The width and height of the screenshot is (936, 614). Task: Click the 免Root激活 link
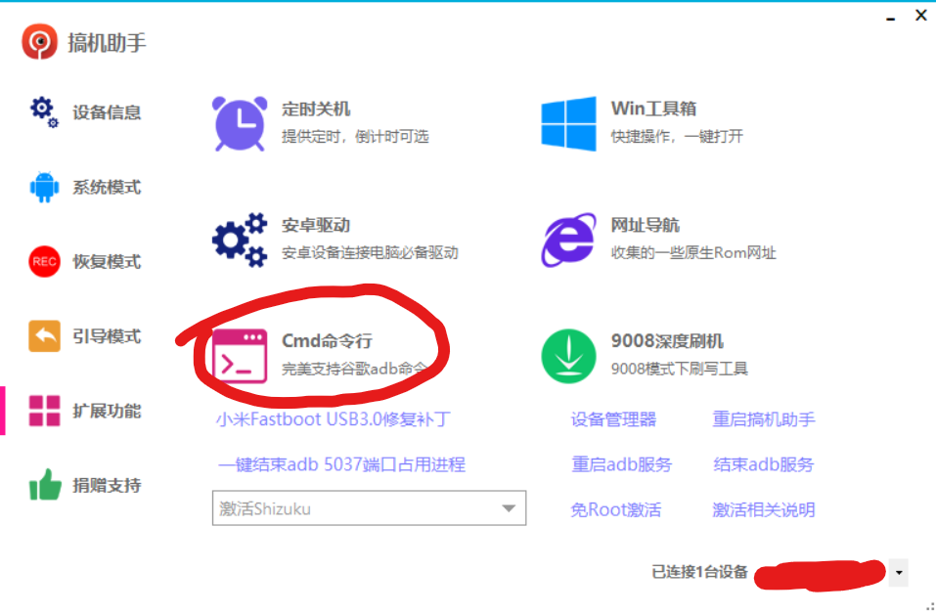click(x=615, y=509)
